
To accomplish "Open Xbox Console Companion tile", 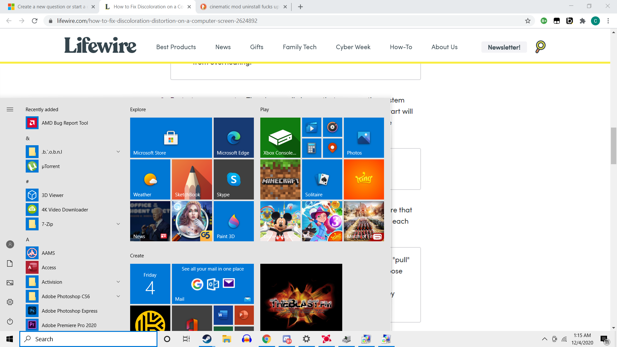I will tap(280, 138).
